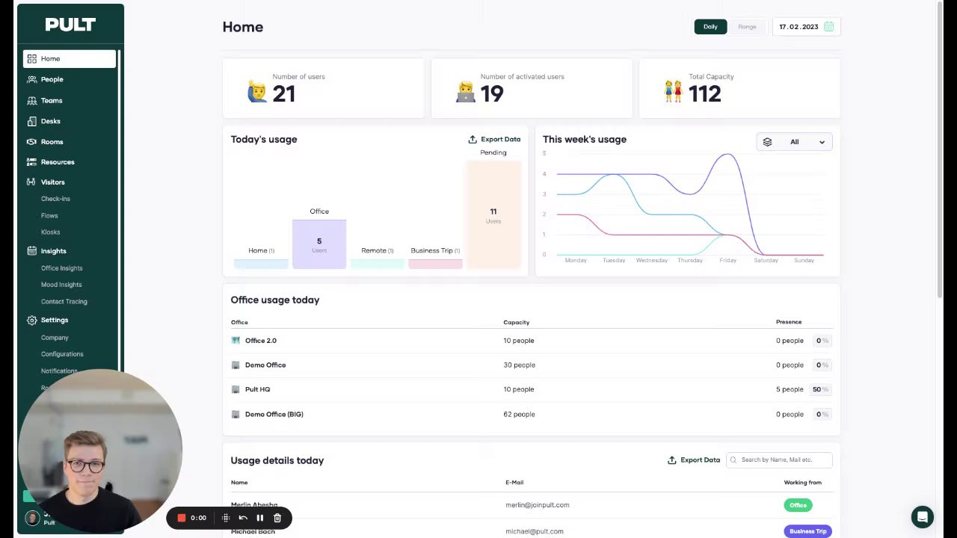Click the drag-handle grid icon on recorder
The height and width of the screenshot is (538, 957).
226,518
